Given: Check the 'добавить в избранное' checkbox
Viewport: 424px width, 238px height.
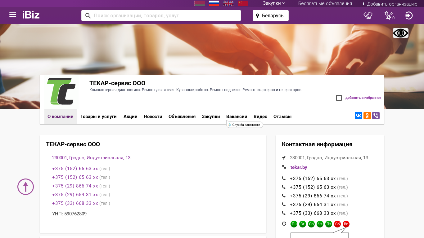Looking at the screenshot, I should pos(339,98).
